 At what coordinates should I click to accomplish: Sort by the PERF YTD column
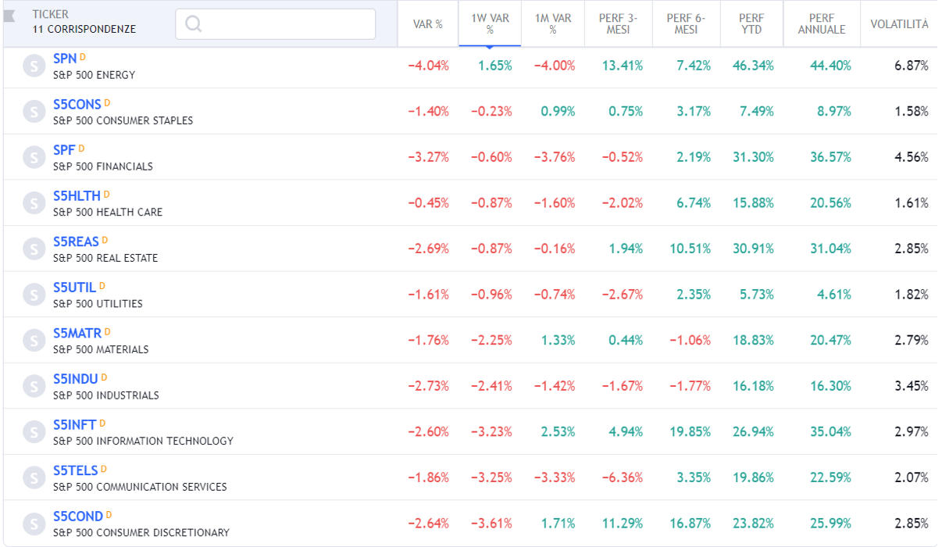[x=751, y=24]
